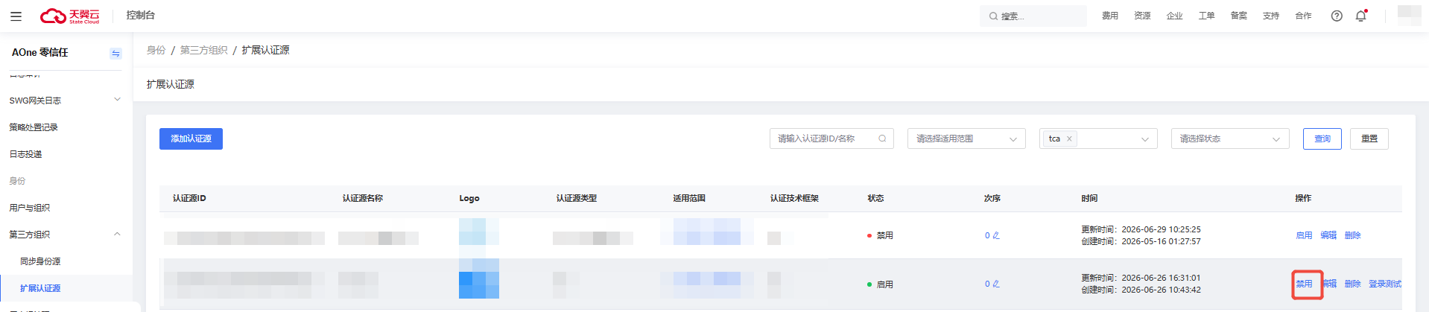Click the blue add auth source button
The image size is (1429, 312).
(x=191, y=139)
